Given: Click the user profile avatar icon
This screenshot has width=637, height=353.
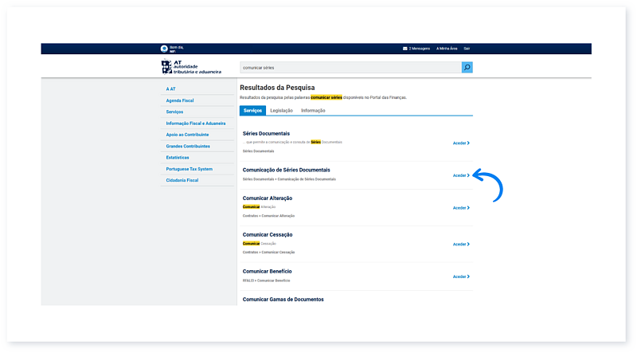Looking at the screenshot, I should 164,49.
